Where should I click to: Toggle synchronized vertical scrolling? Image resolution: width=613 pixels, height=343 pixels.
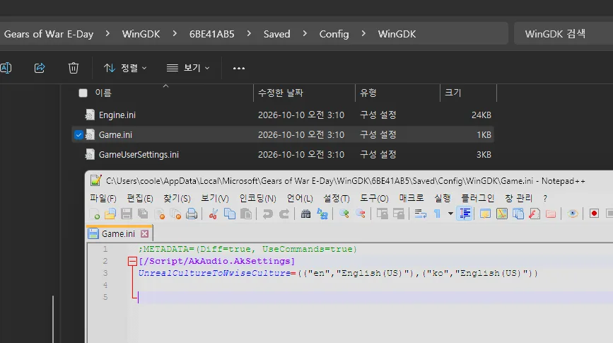pos(382,214)
